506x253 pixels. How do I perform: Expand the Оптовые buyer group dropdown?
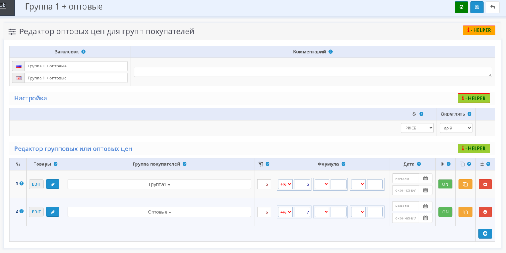pyautogui.click(x=159, y=212)
